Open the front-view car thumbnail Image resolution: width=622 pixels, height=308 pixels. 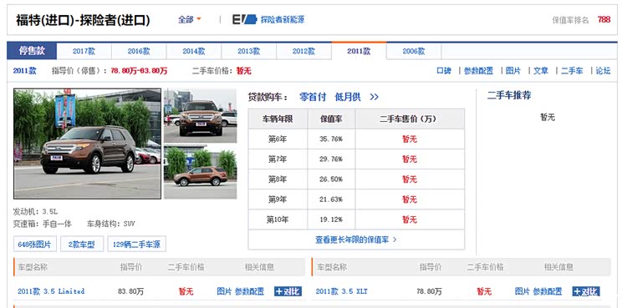pyautogui.click(x=201, y=115)
